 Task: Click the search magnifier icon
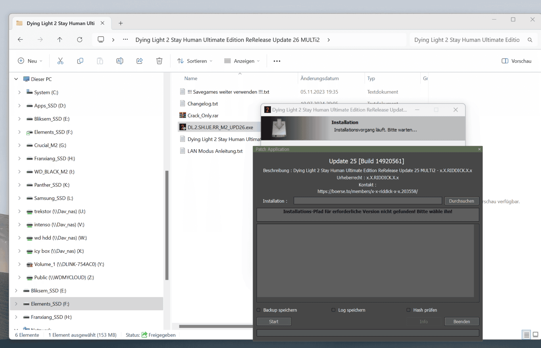click(530, 40)
